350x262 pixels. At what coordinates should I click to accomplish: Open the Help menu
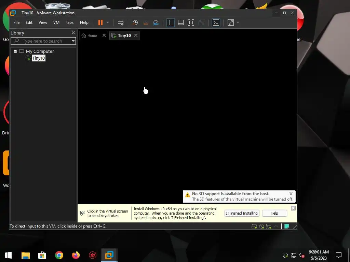(x=84, y=23)
